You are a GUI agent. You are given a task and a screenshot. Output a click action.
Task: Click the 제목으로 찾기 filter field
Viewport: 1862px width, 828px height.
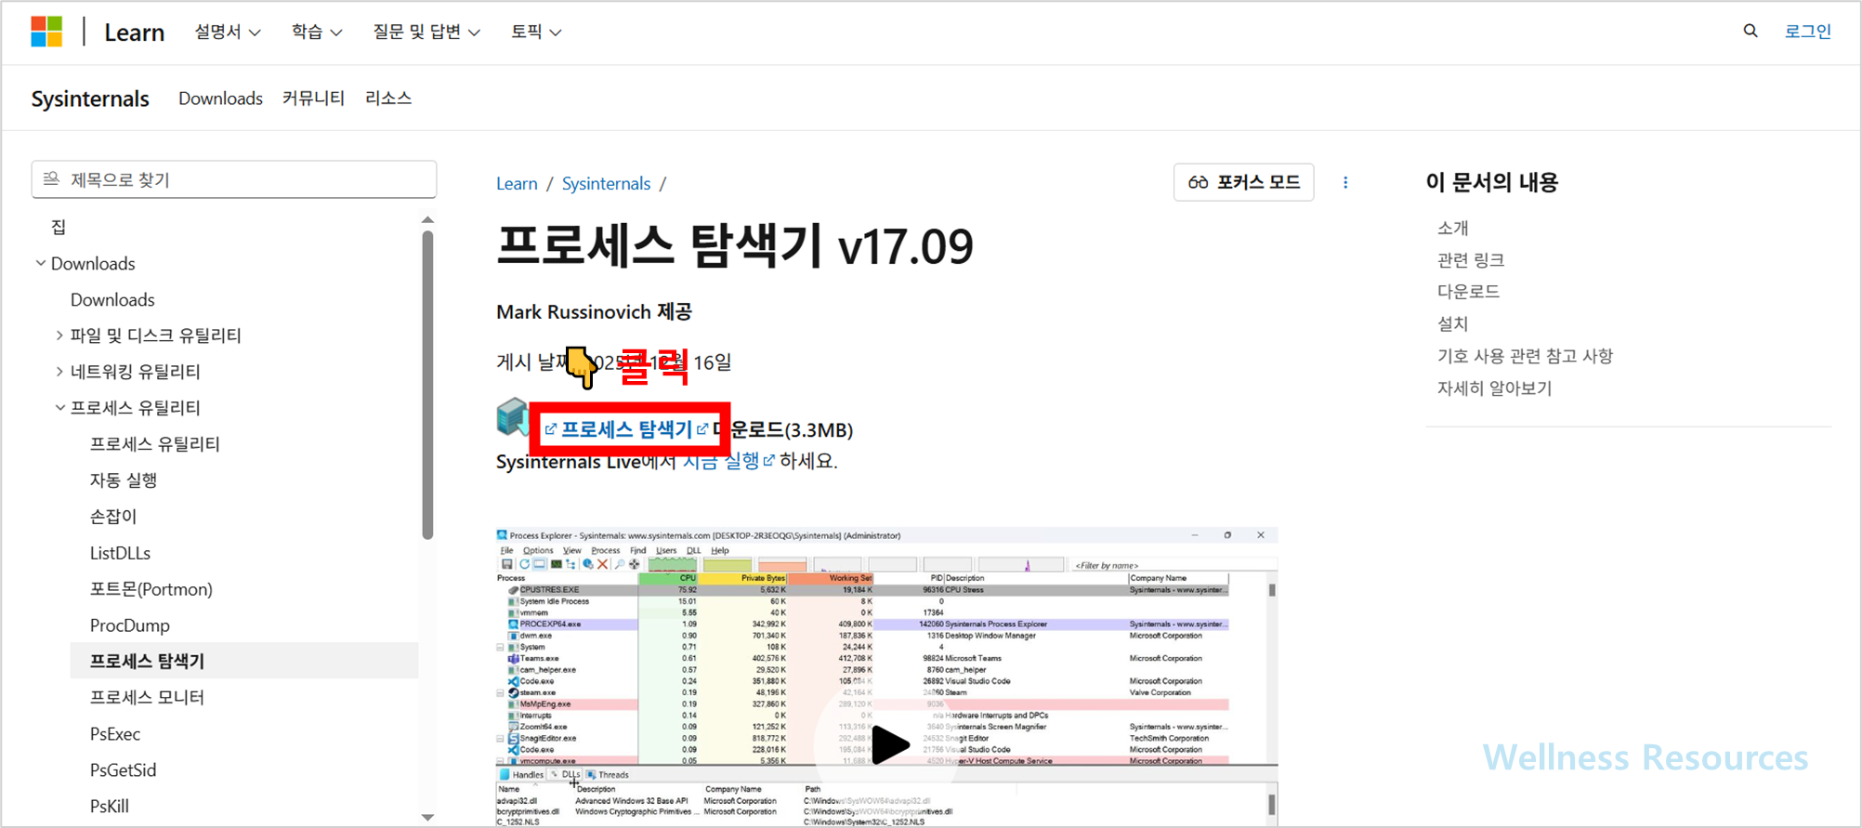click(x=234, y=179)
